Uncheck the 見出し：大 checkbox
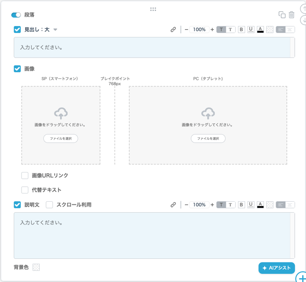Image resolution: width=306 pixels, height=282 pixels. (17, 30)
